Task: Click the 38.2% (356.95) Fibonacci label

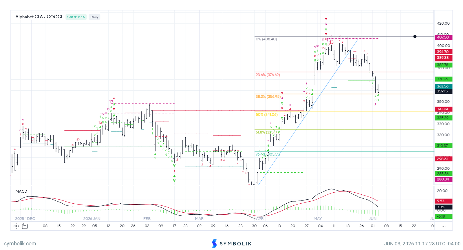Action: 268,96
